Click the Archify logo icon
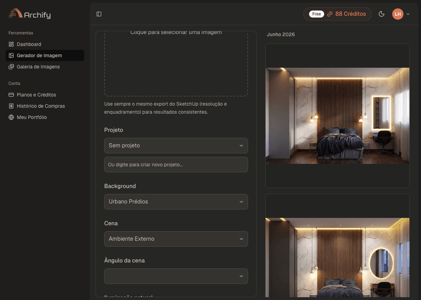This screenshot has height=300, width=421. (x=15, y=13)
